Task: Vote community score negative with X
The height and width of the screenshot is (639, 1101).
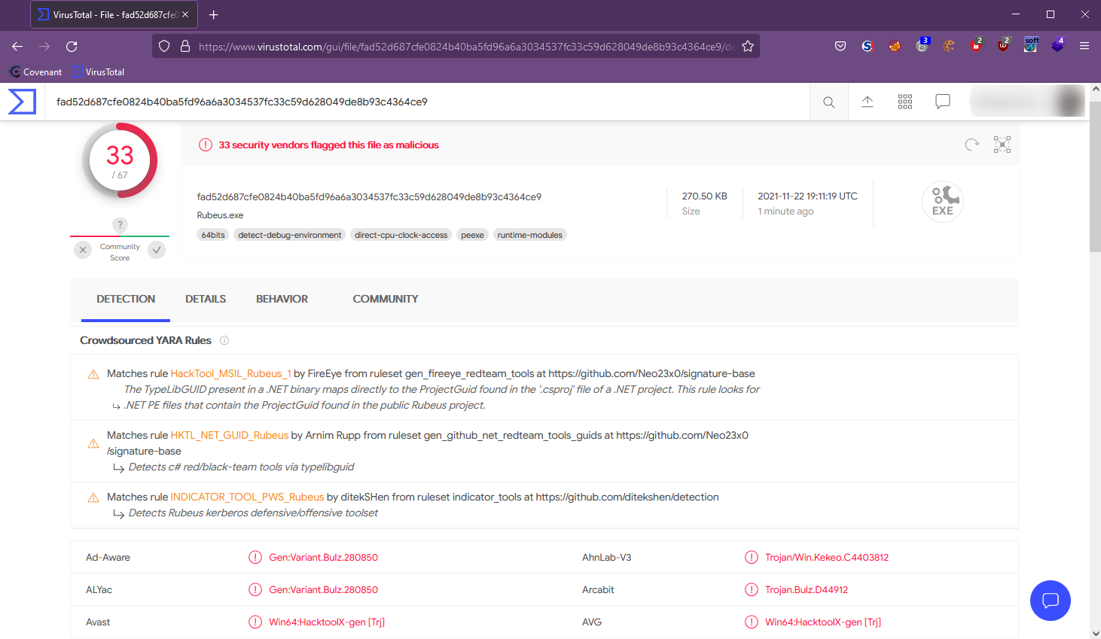Action: click(x=83, y=250)
